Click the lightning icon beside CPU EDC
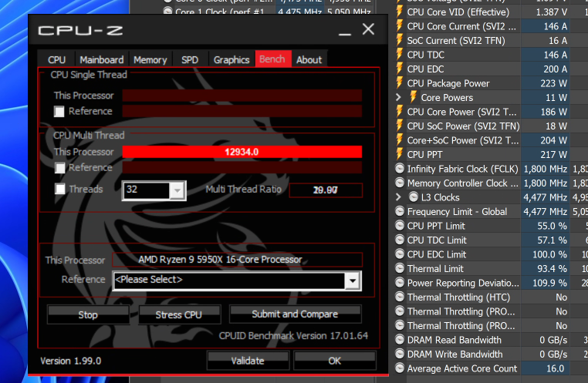Screen dimensions: 588x383 [400, 69]
